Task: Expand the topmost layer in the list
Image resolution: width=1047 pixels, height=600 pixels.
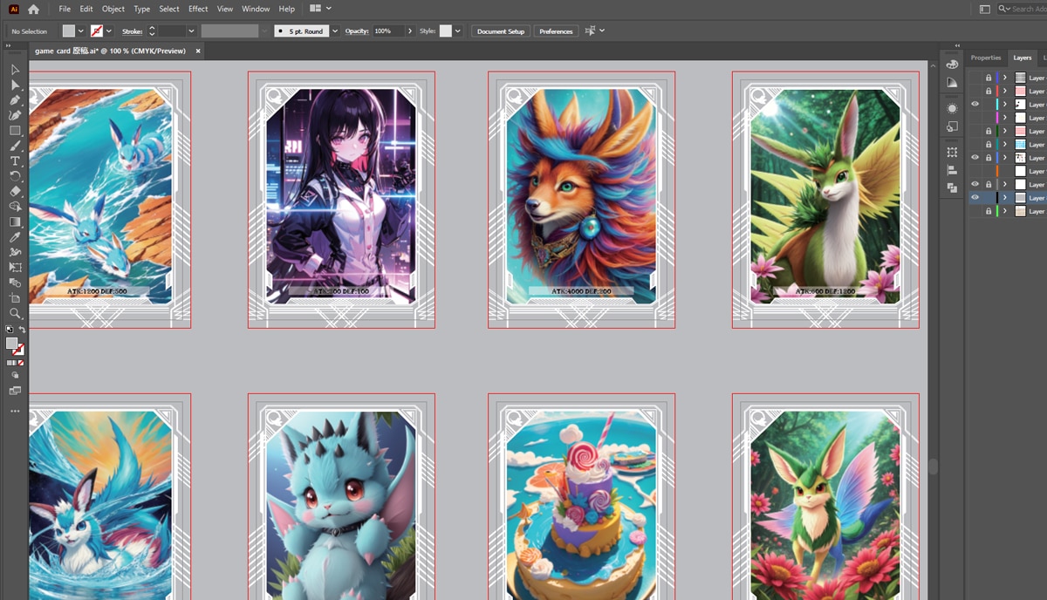Action: 1004,78
